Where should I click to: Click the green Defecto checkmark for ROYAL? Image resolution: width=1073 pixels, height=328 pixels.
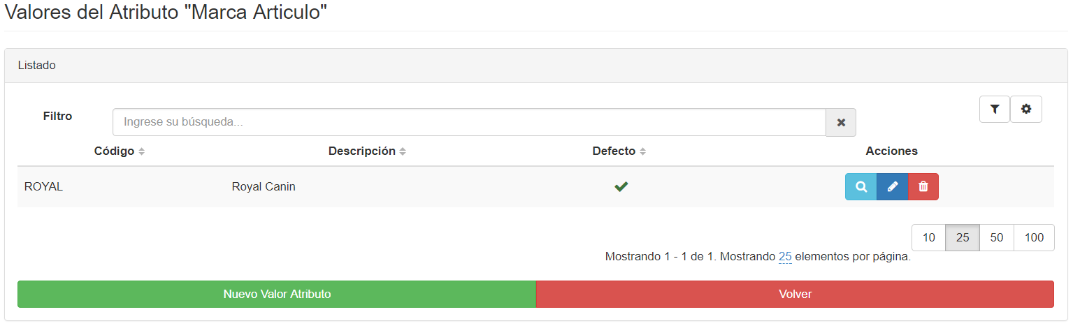[x=621, y=187]
